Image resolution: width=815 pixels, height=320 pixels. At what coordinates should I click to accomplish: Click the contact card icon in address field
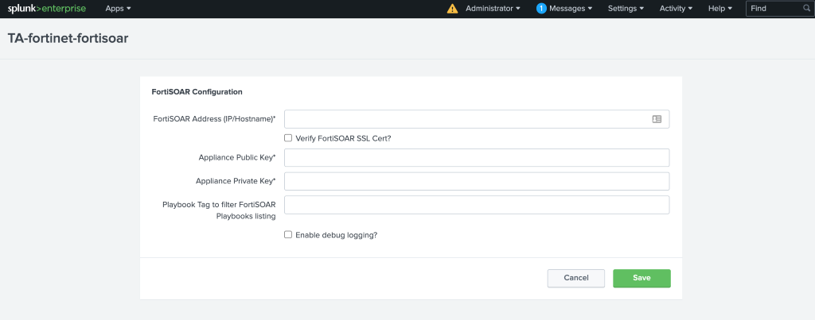657,119
